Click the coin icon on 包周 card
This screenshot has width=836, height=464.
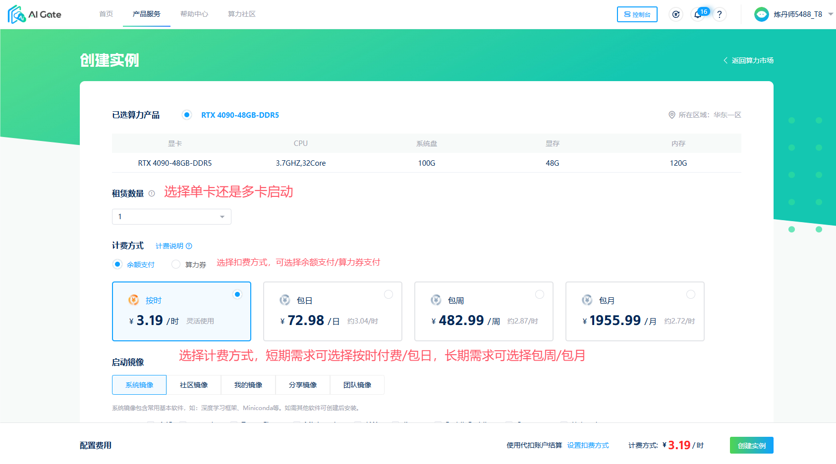click(x=436, y=300)
